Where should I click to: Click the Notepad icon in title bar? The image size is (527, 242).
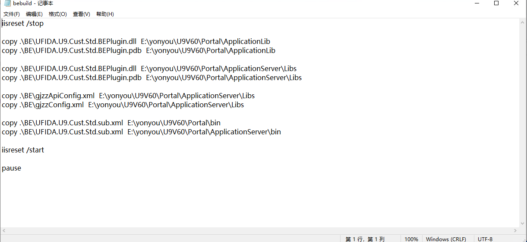click(7, 3)
